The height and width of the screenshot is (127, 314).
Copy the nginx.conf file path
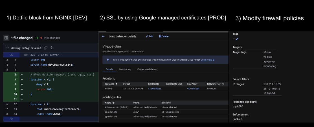(46, 48)
